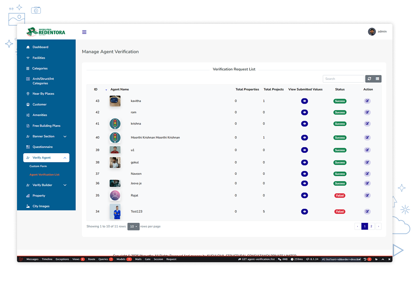Image resolution: width=414 pixels, height=283 pixels.
Task: Open Queries tab in debug bar
Action: point(105,259)
